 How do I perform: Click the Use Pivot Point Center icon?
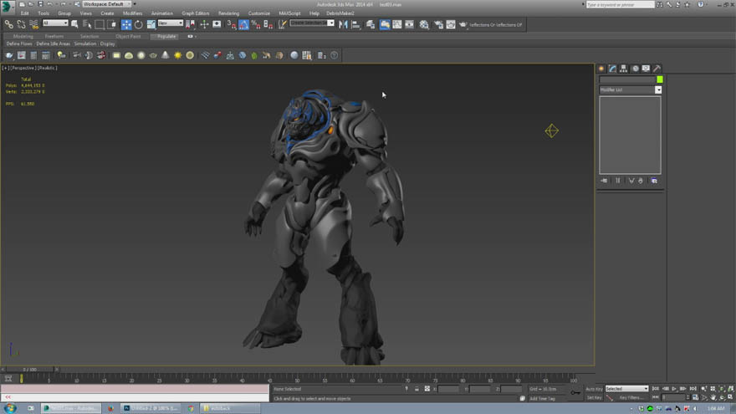(190, 24)
